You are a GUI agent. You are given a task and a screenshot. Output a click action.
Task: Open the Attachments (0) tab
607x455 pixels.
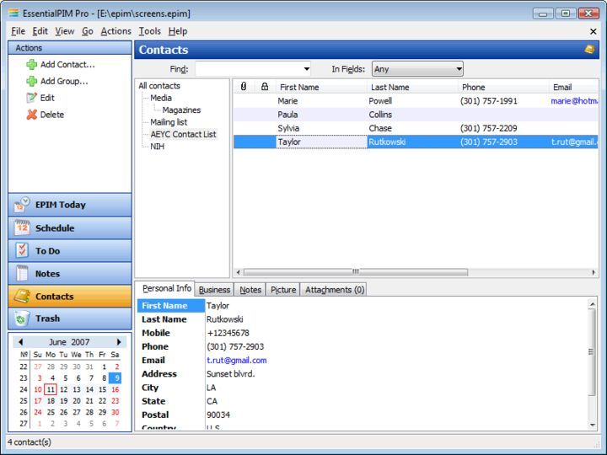click(x=334, y=289)
